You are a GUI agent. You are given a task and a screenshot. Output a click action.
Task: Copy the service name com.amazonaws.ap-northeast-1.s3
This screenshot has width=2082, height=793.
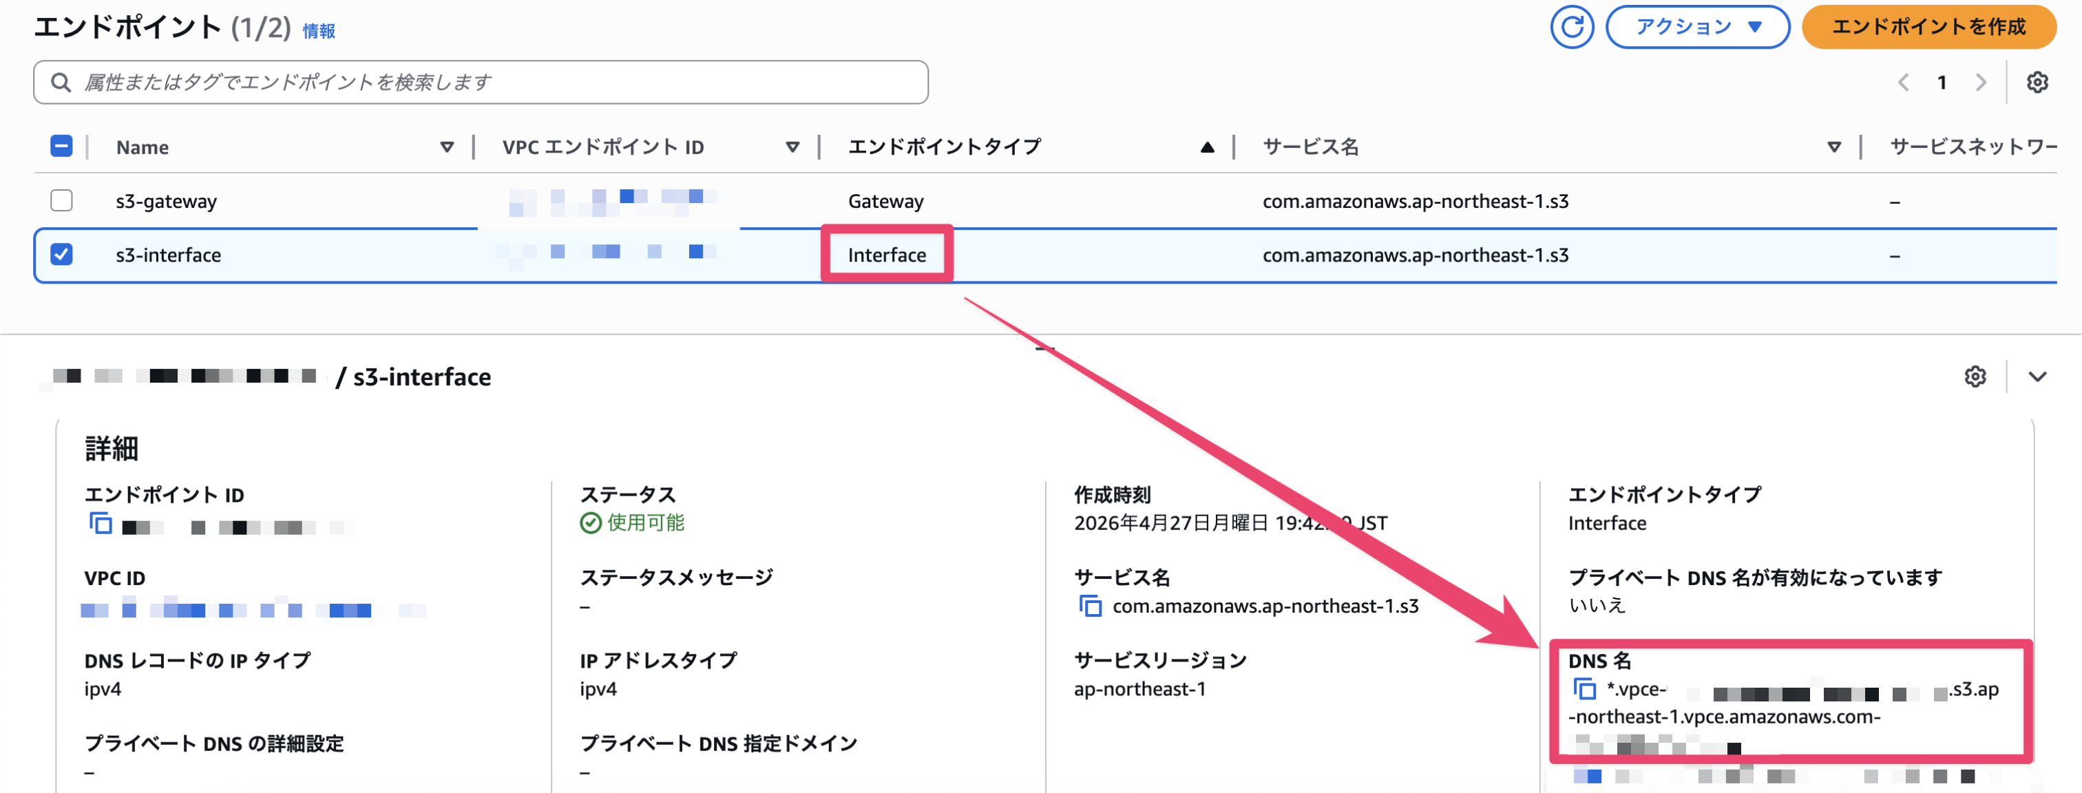pos(1091,606)
